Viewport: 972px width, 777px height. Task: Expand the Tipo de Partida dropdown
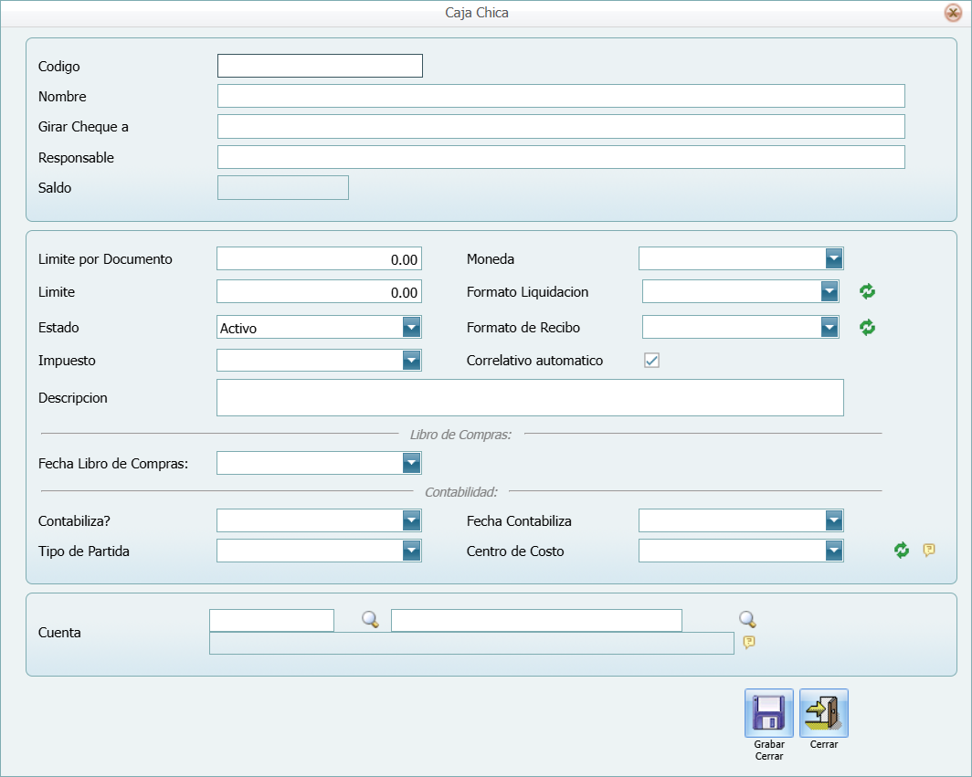(x=411, y=551)
